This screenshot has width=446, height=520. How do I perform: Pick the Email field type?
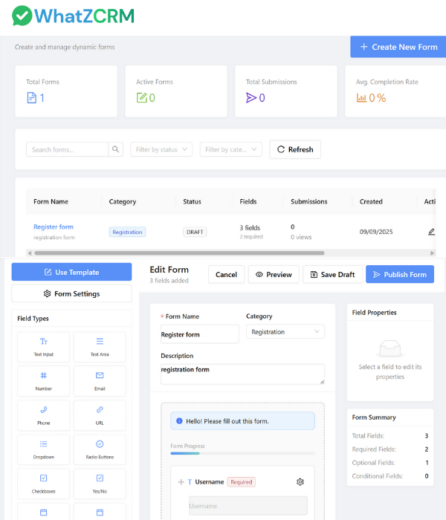100,380
